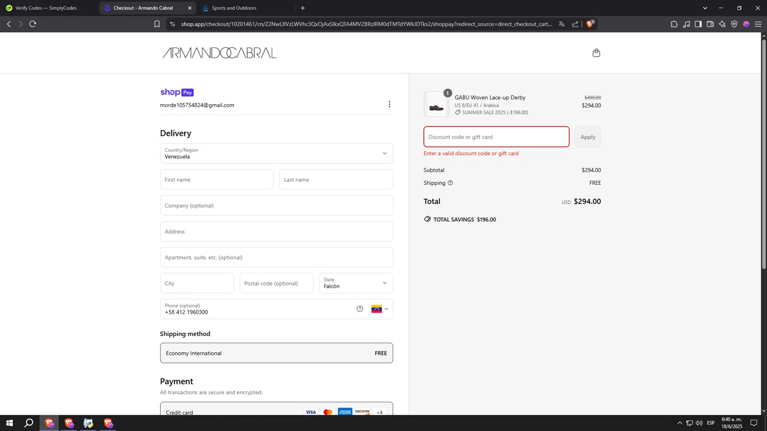Click the ESP language indicator
The width and height of the screenshot is (767, 431).
pyautogui.click(x=711, y=423)
